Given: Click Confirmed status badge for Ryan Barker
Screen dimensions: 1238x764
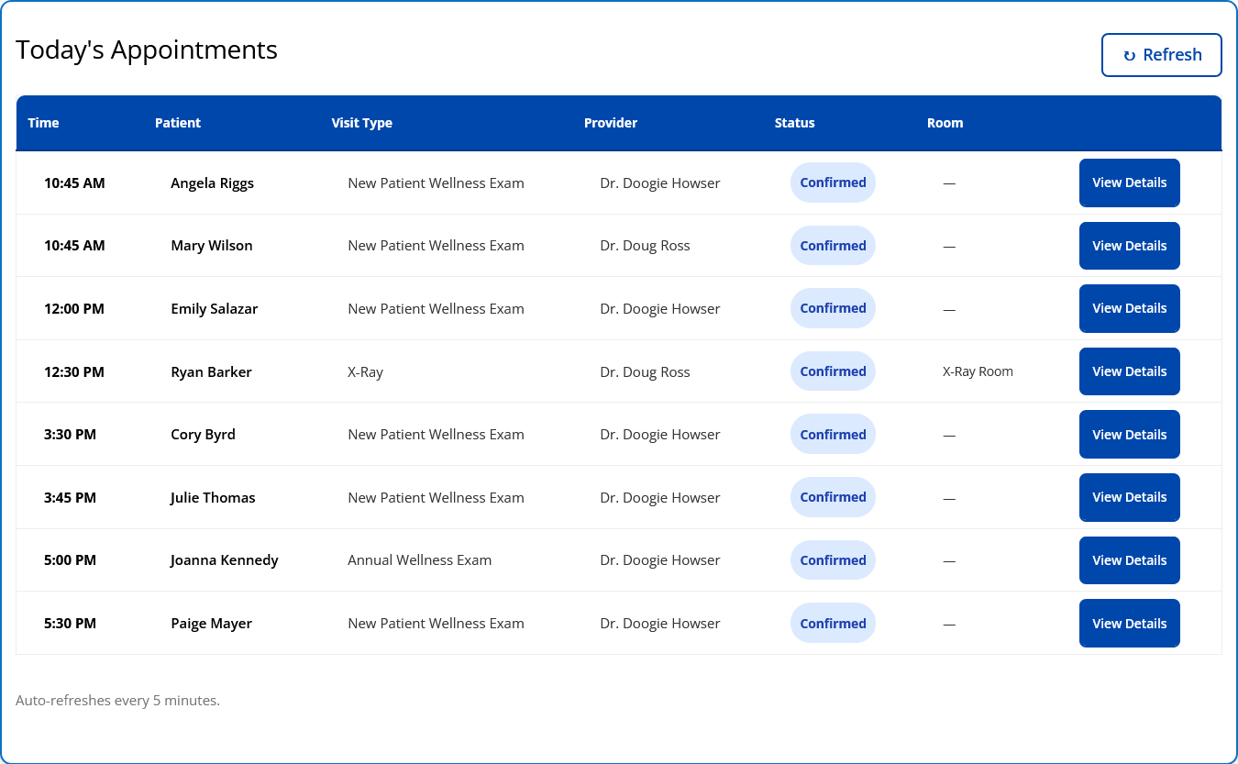Looking at the screenshot, I should [x=833, y=371].
